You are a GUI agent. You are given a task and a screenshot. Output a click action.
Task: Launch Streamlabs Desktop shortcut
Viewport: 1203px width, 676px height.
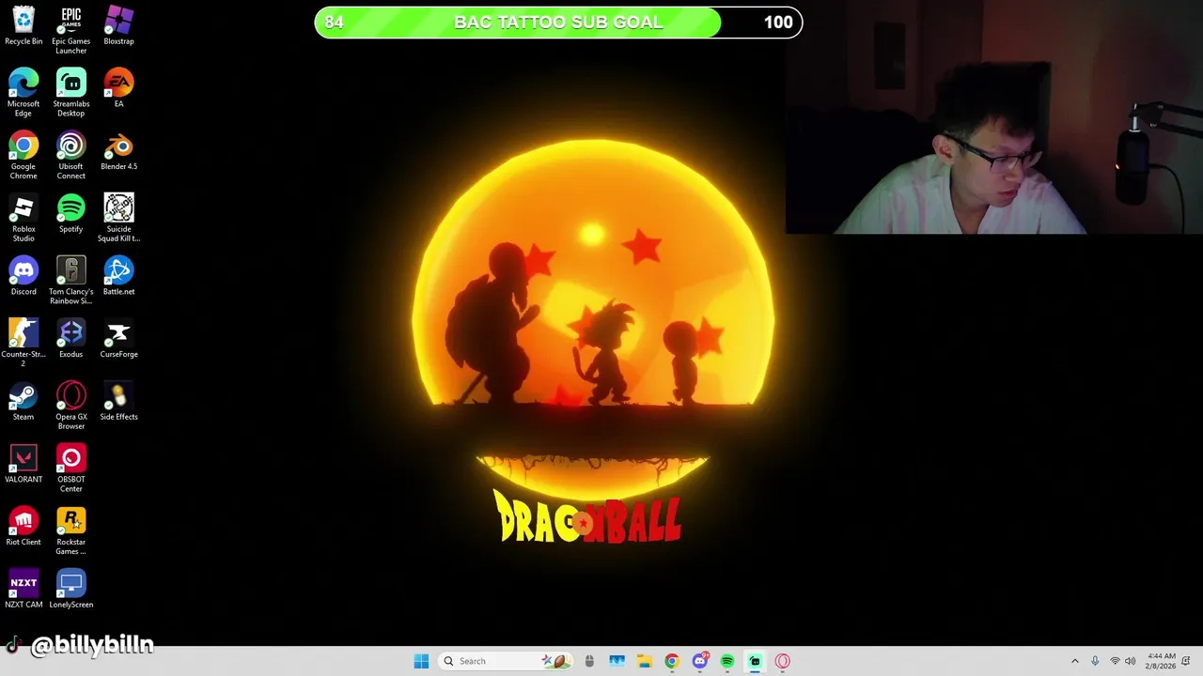71,92
